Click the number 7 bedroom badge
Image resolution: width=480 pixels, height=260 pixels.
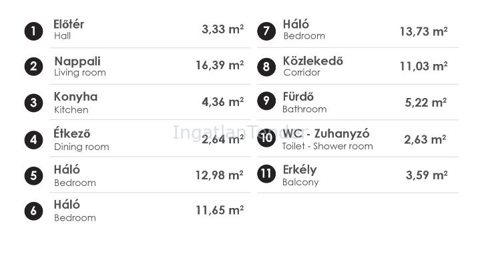266,31
